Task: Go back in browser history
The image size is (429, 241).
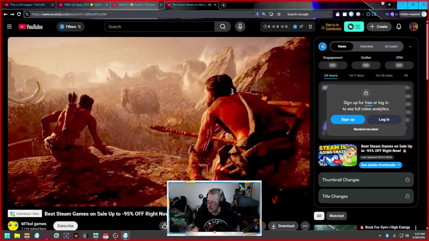Action: pos(5,14)
